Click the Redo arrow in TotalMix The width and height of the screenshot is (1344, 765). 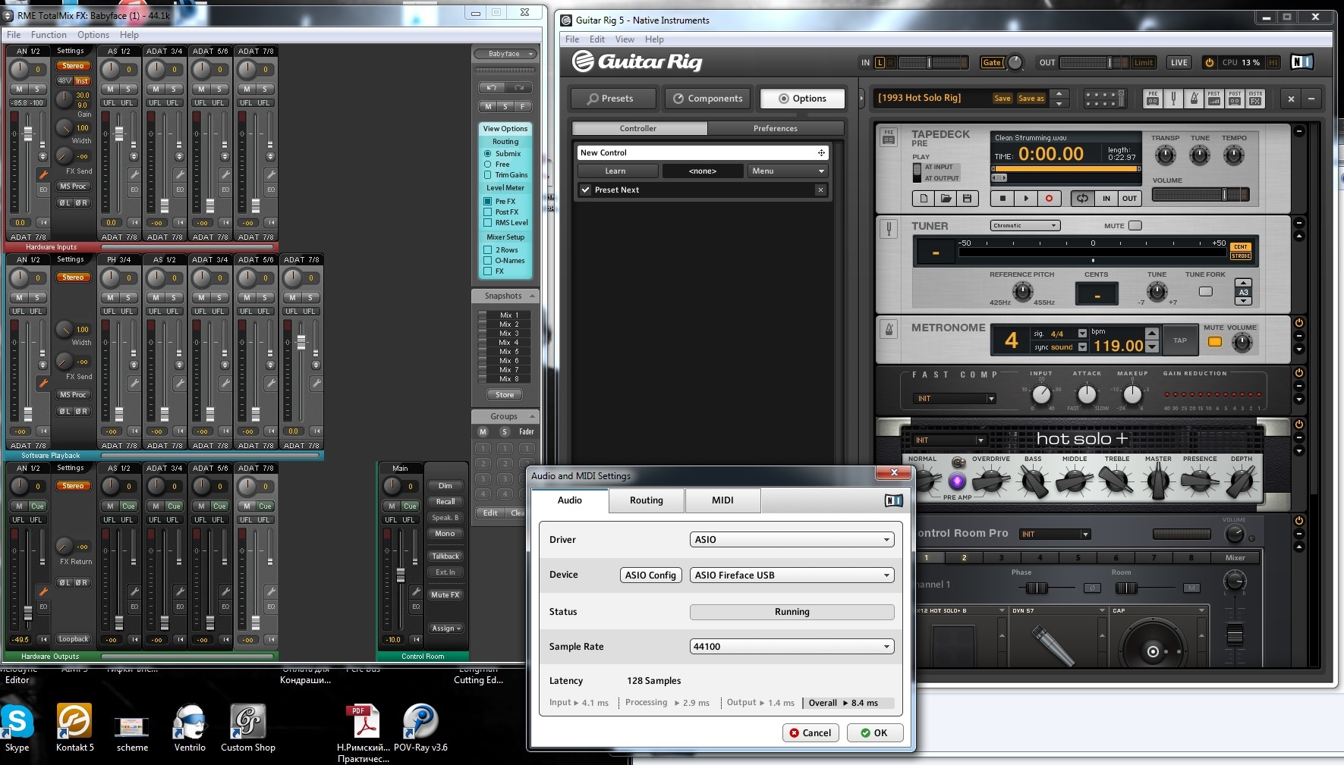click(x=519, y=88)
